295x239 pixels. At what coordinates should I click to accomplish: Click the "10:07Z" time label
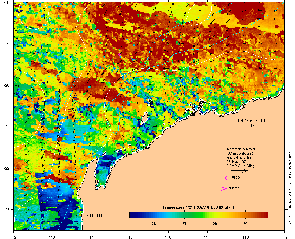[x=251, y=125]
